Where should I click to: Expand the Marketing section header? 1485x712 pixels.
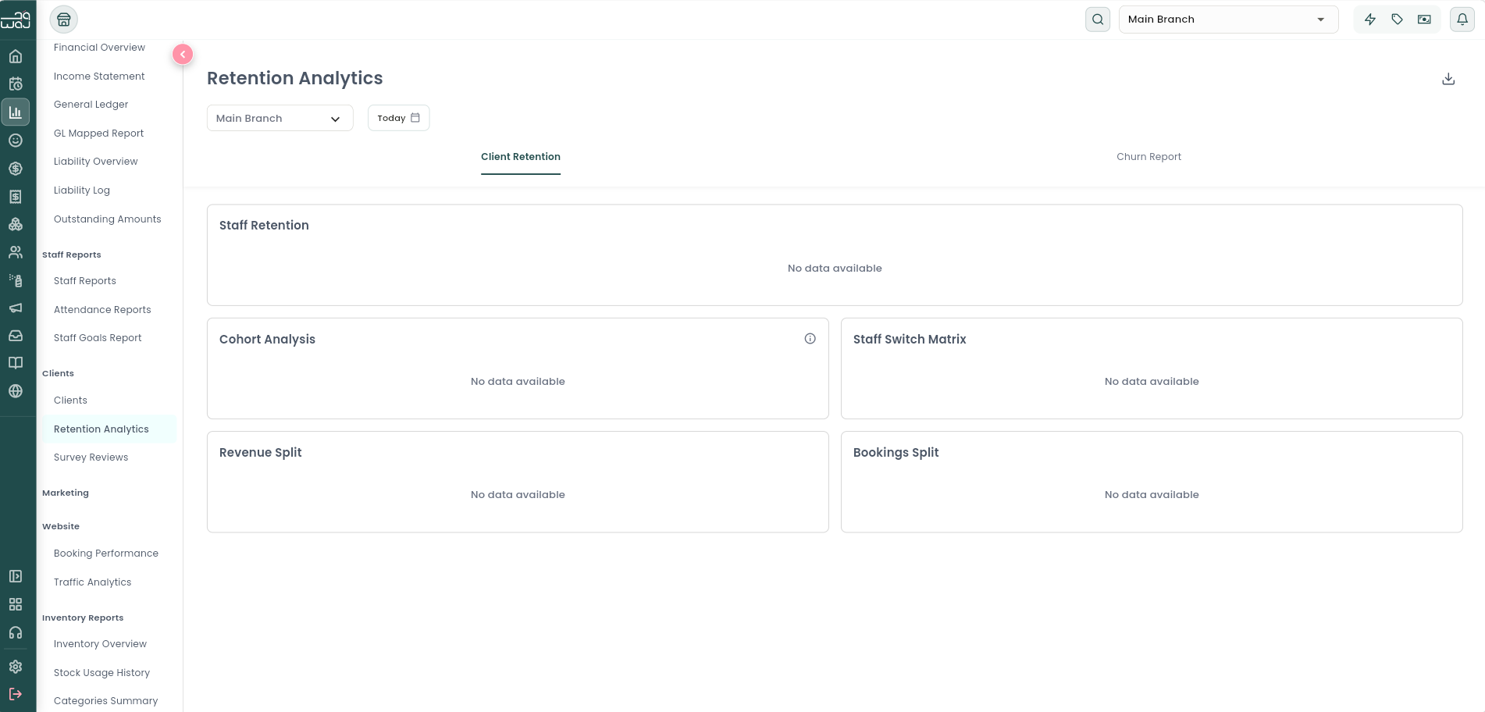tap(66, 493)
